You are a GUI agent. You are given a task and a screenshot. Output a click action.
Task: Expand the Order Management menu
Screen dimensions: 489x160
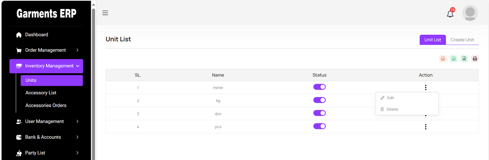(46, 50)
